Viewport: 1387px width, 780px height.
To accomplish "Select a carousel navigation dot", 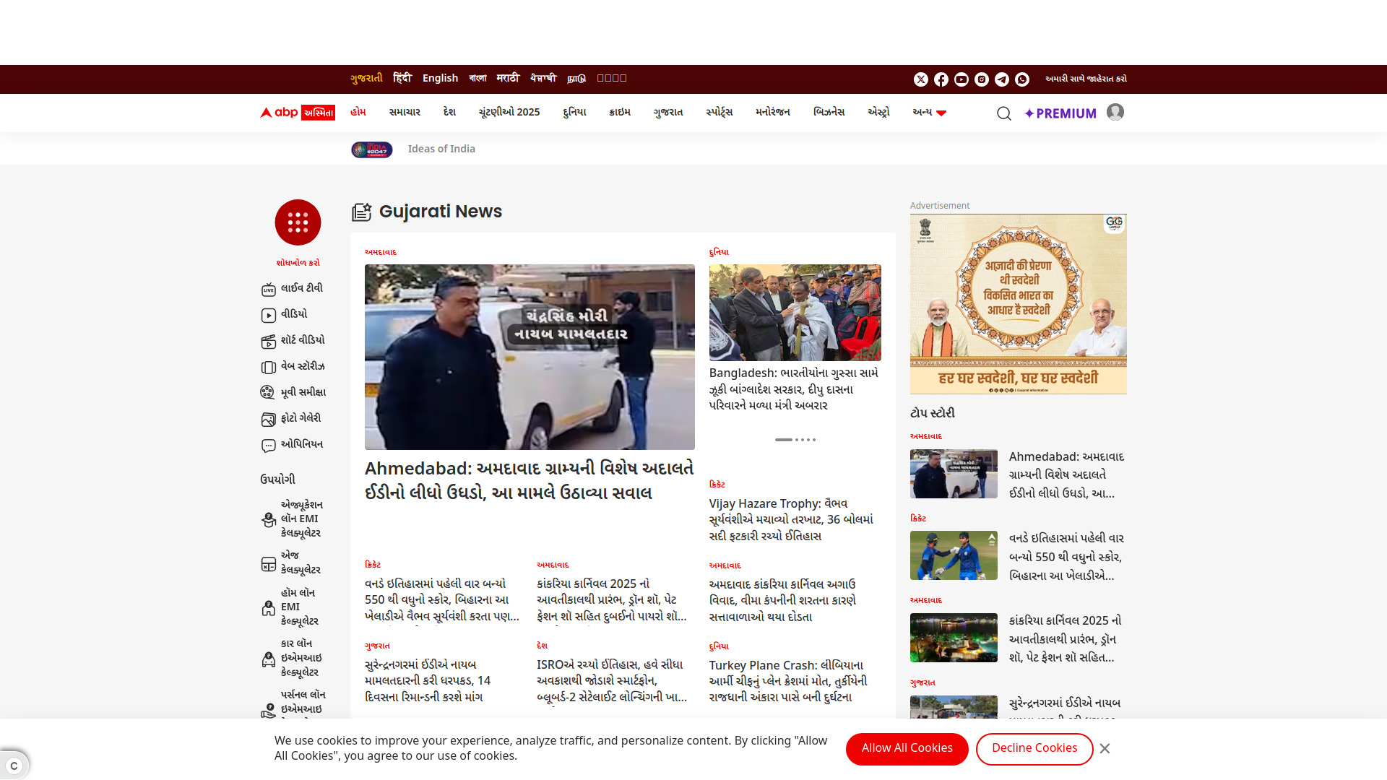I will [804, 440].
